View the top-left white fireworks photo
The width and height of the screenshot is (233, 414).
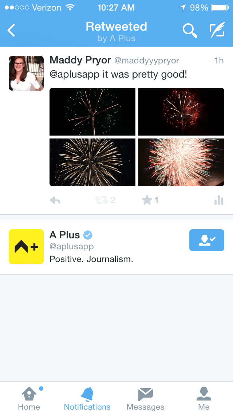tap(92, 112)
